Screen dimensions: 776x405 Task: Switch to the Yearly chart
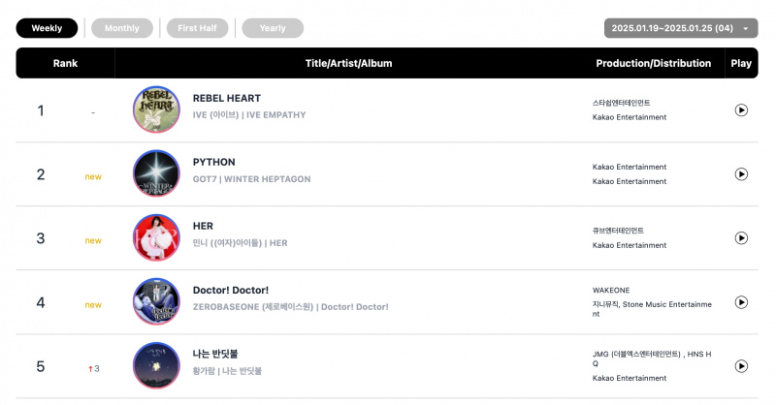click(273, 28)
